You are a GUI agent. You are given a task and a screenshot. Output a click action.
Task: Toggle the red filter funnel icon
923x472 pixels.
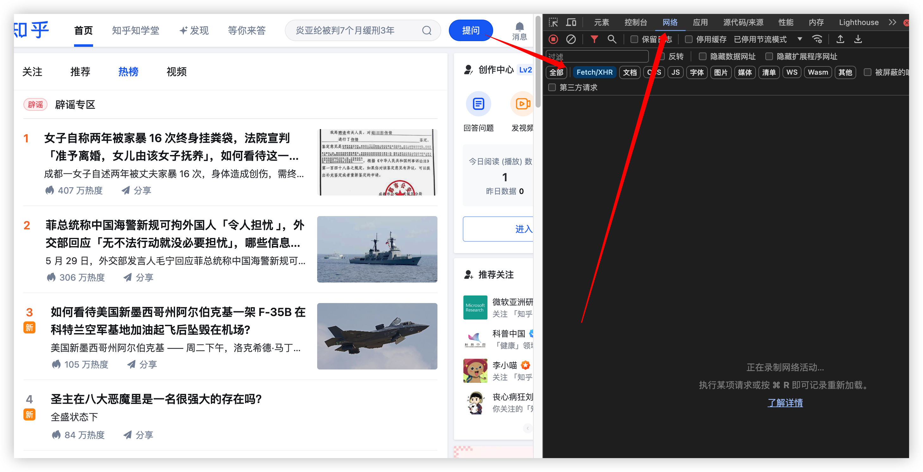coord(594,39)
